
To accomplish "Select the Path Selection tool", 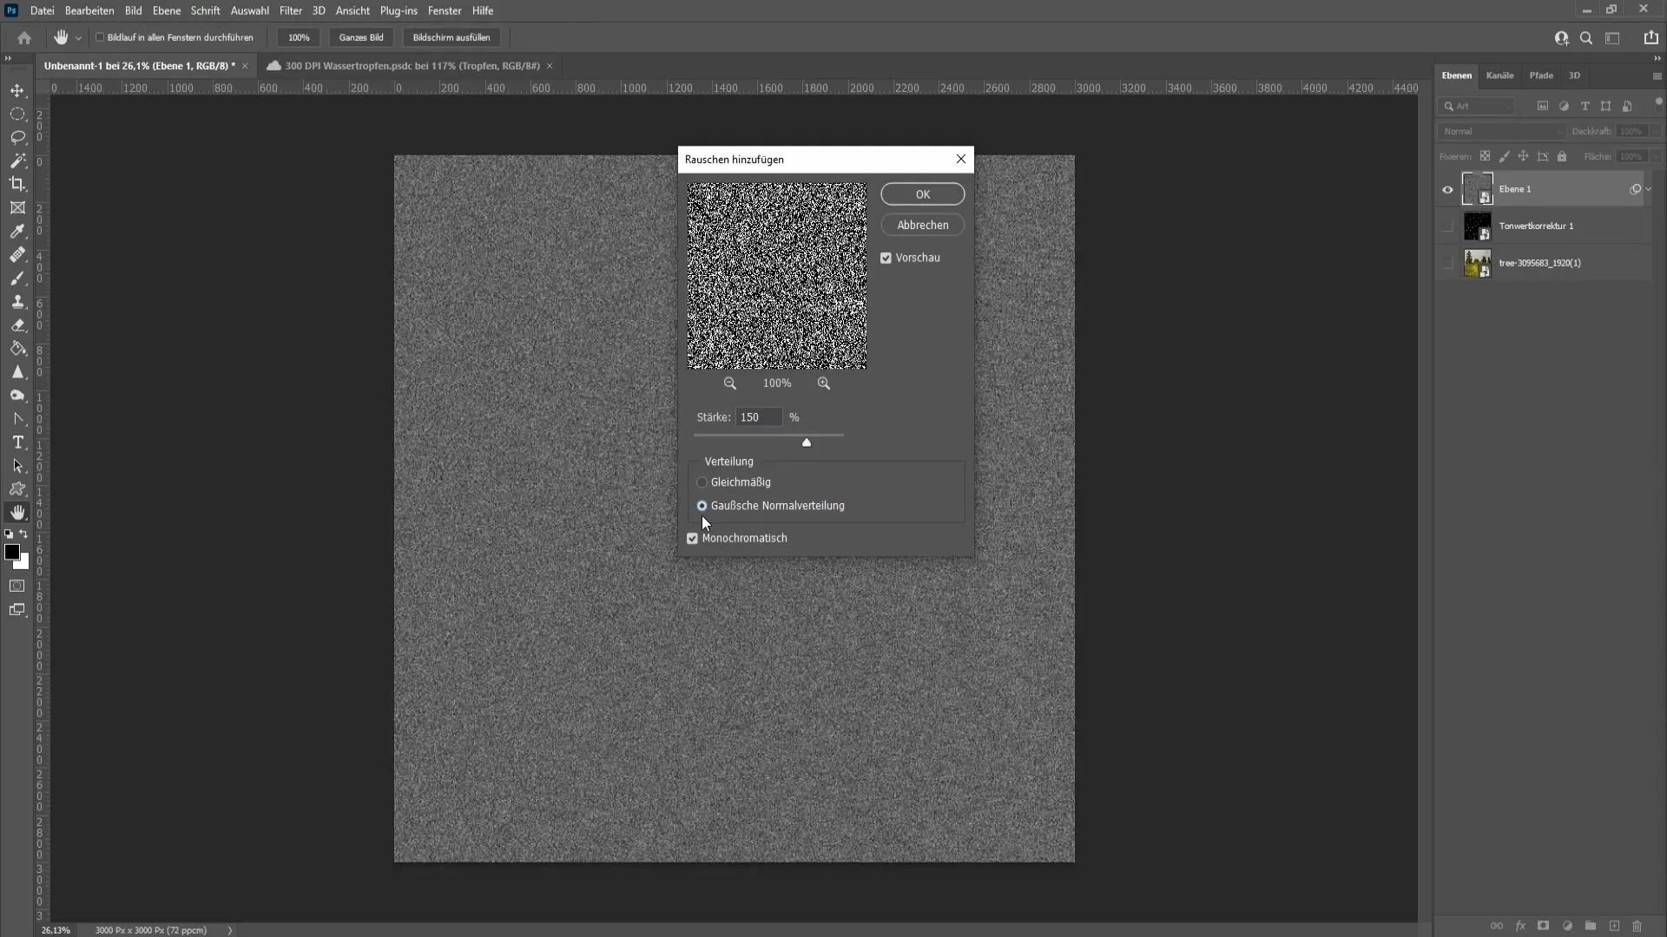I will 17,466.
